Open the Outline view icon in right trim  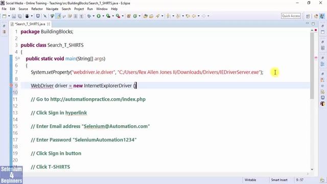tap(322, 64)
